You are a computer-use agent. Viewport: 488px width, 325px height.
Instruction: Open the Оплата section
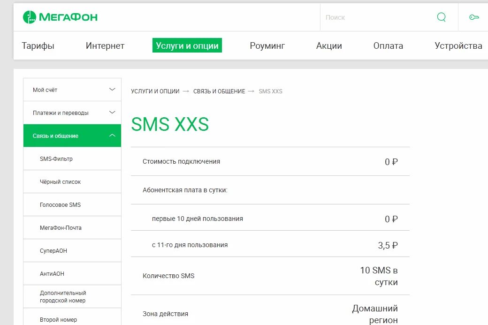point(388,45)
